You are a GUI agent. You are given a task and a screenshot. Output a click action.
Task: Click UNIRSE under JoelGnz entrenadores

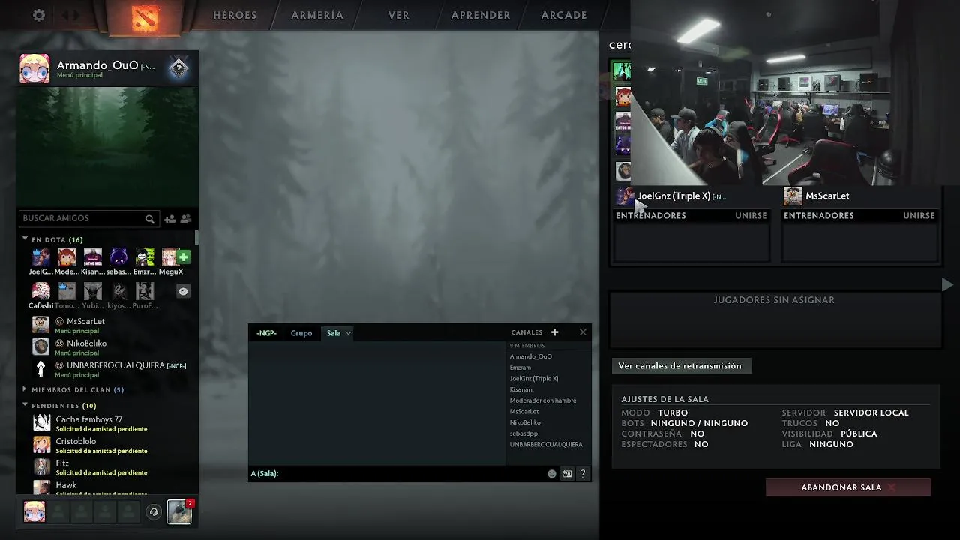[x=751, y=215]
